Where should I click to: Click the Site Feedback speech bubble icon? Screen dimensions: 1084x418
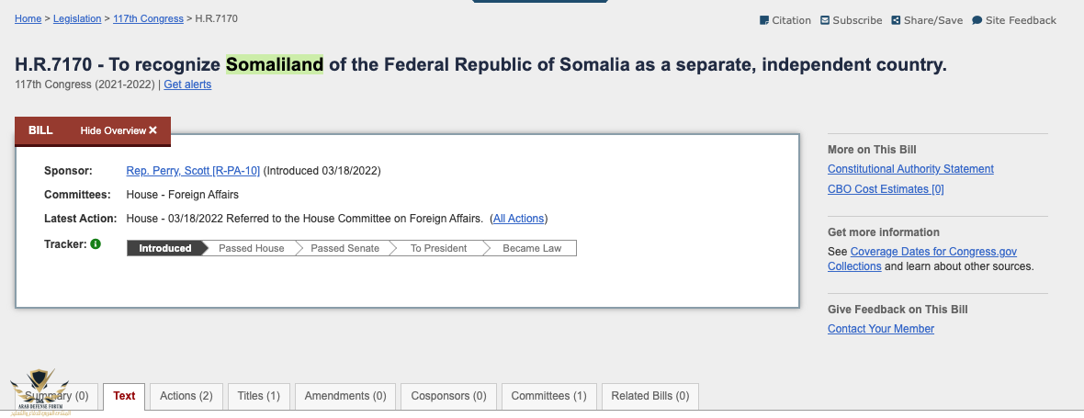[977, 20]
